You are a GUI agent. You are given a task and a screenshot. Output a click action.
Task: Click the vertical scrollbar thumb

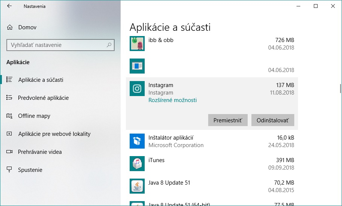340,89
